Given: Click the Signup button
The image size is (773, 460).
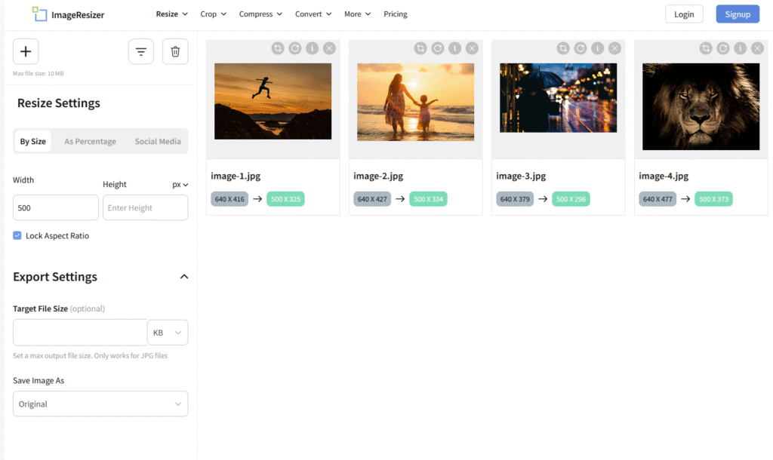Looking at the screenshot, I should tap(738, 14).
